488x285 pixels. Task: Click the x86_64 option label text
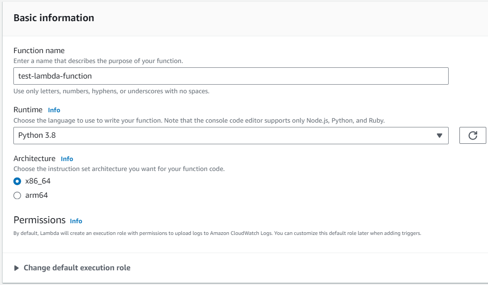[38, 181]
